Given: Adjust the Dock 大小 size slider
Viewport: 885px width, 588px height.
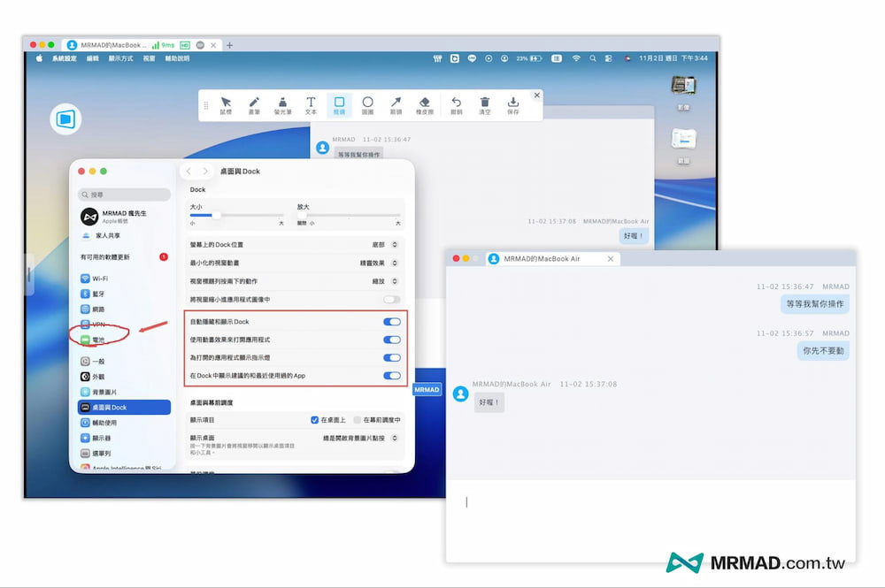Looking at the screenshot, I should (x=215, y=215).
